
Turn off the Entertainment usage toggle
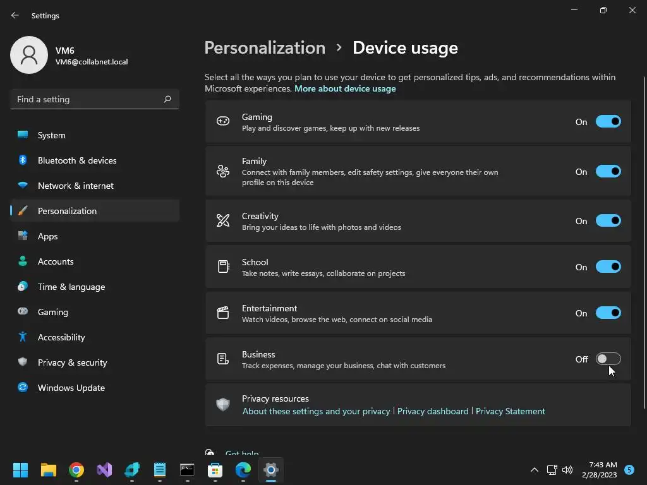click(608, 313)
